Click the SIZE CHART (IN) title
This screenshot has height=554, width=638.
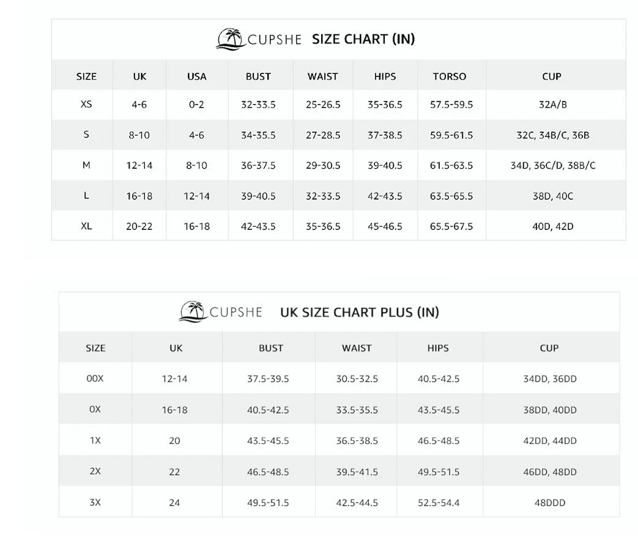coord(363,39)
